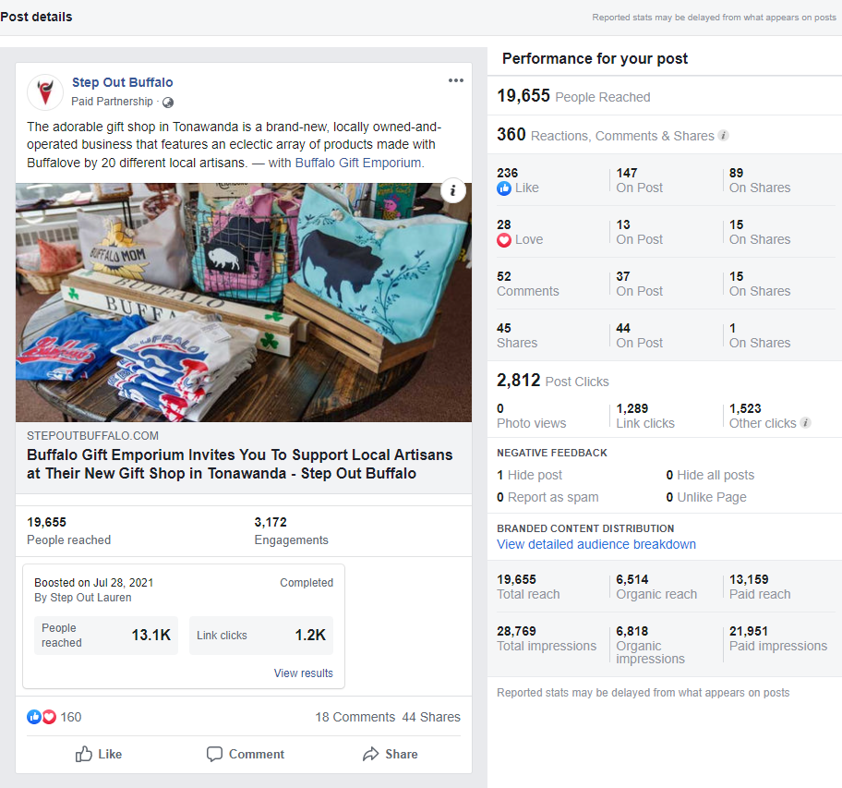Click the 3,172 Engagements stat

click(x=291, y=530)
